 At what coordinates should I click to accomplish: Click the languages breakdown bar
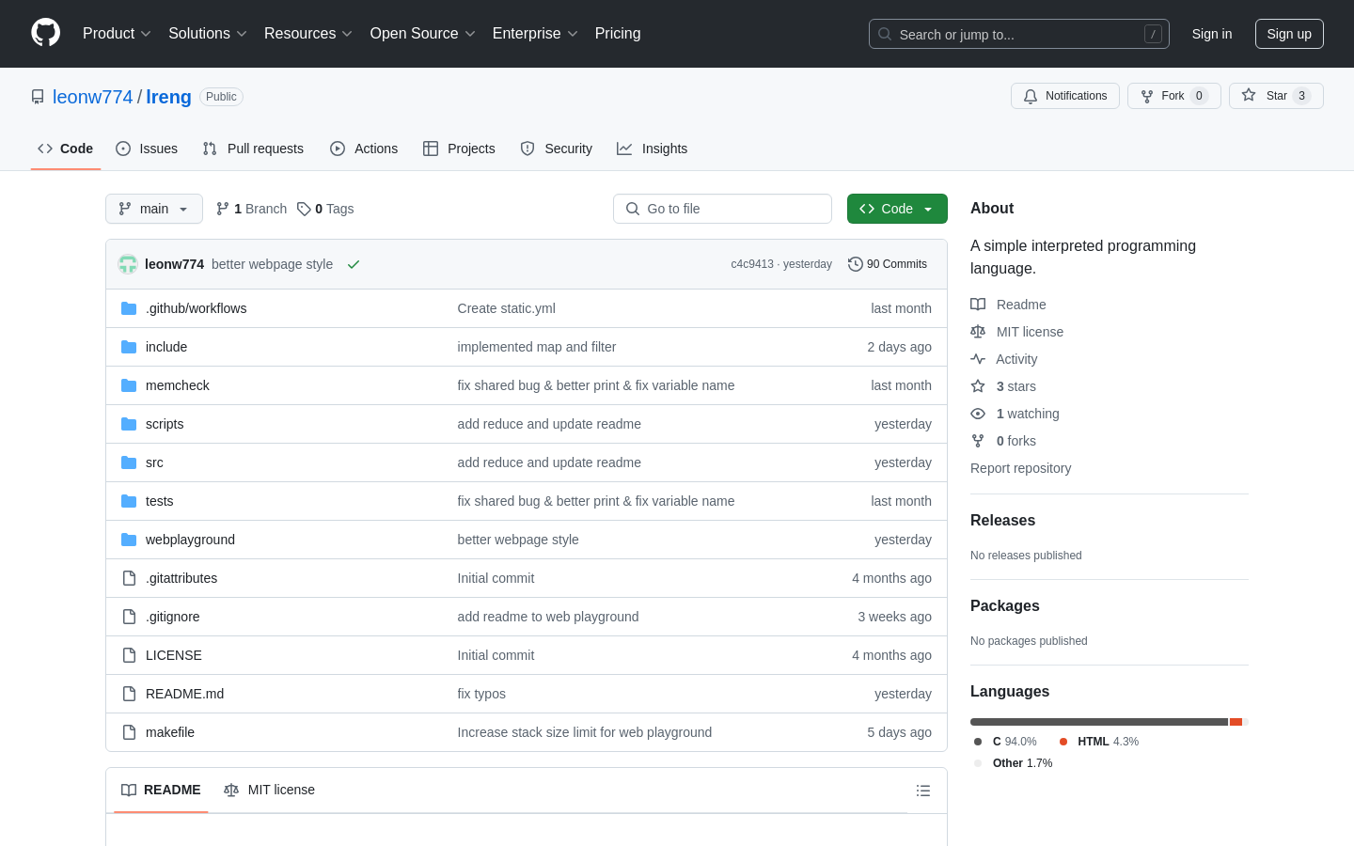pyautogui.click(x=1110, y=722)
